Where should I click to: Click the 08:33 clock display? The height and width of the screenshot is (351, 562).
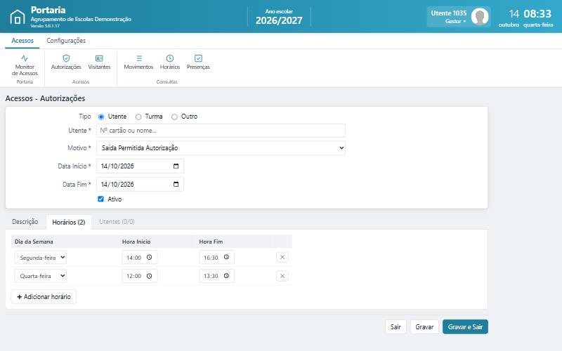[x=537, y=14]
